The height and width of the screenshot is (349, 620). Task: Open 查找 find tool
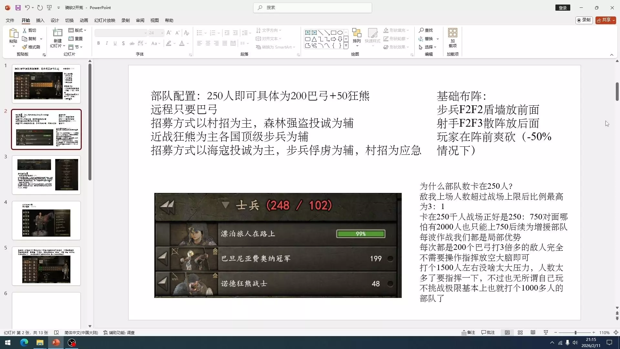[x=426, y=30]
